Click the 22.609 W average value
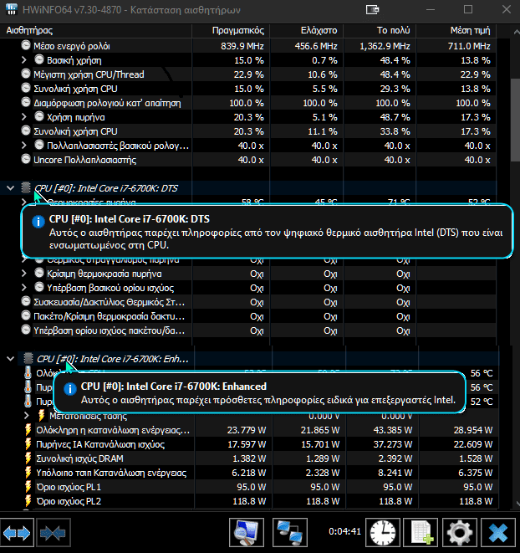 click(472, 444)
